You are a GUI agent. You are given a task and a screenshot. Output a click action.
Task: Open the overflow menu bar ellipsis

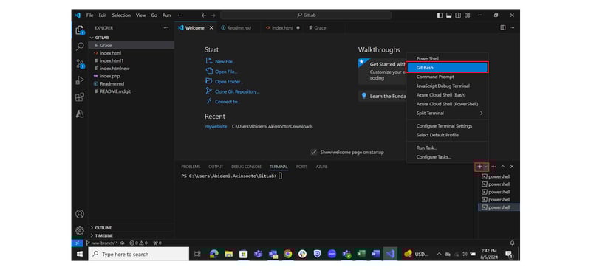(180, 15)
